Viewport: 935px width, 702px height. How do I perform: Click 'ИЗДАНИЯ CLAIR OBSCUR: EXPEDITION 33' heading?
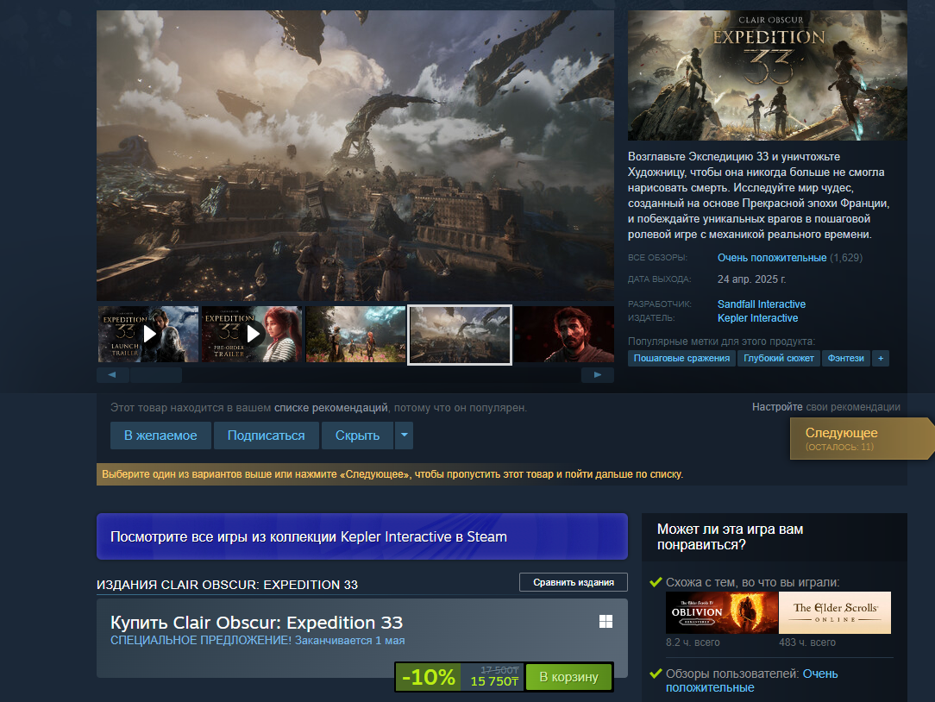[x=227, y=585]
